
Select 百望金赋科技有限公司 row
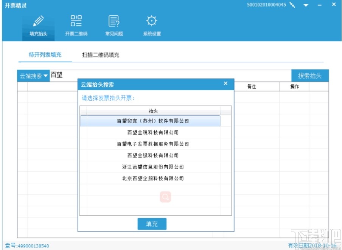[x=150, y=155]
